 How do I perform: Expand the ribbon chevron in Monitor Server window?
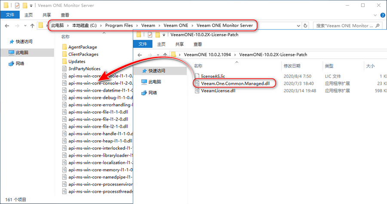point(375,15)
